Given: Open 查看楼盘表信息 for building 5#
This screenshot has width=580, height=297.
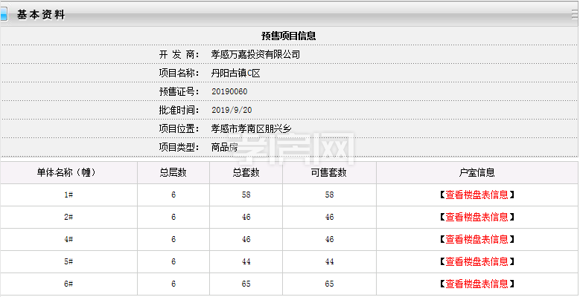Looking at the screenshot, I should click(477, 262).
